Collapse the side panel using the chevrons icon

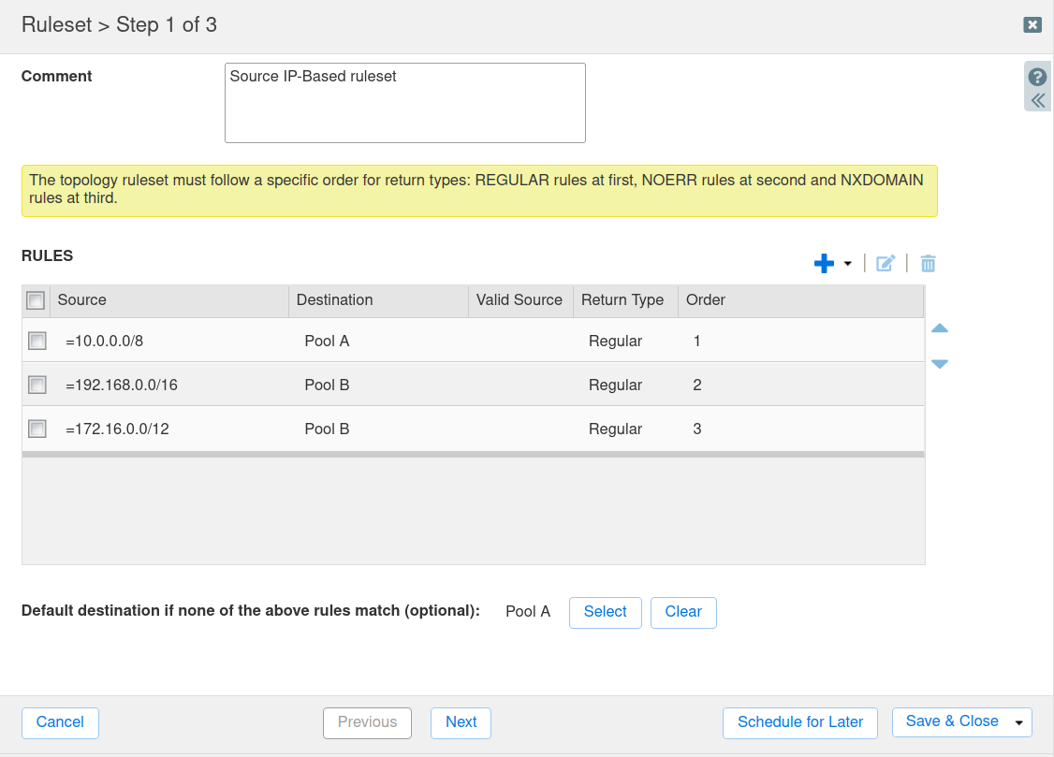pos(1036,99)
